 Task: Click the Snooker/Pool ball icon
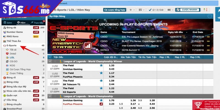(x=5, y=109)
